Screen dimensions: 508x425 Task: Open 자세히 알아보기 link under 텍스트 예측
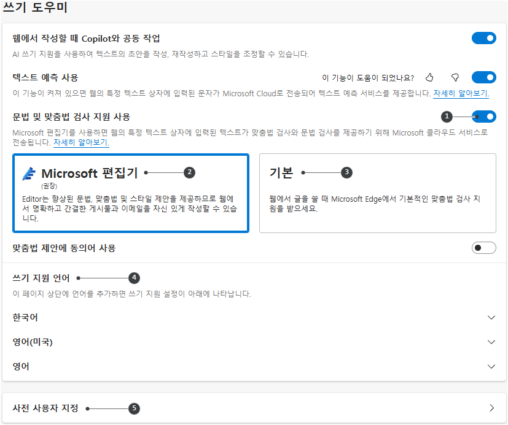(x=461, y=94)
